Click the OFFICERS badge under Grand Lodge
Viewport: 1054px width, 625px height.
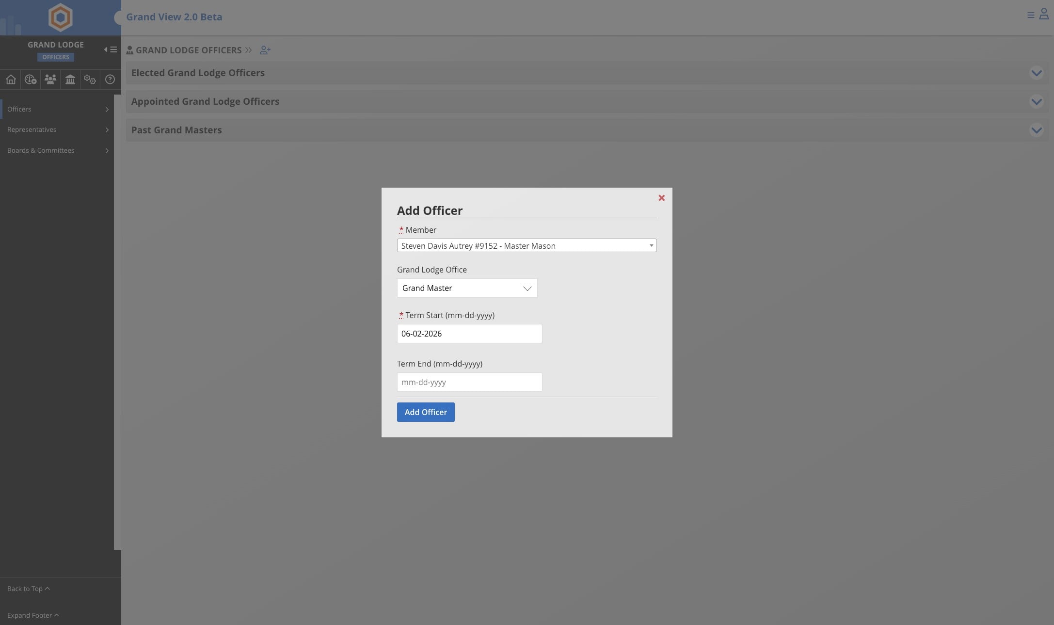pyautogui.click(x=56, y=57)
